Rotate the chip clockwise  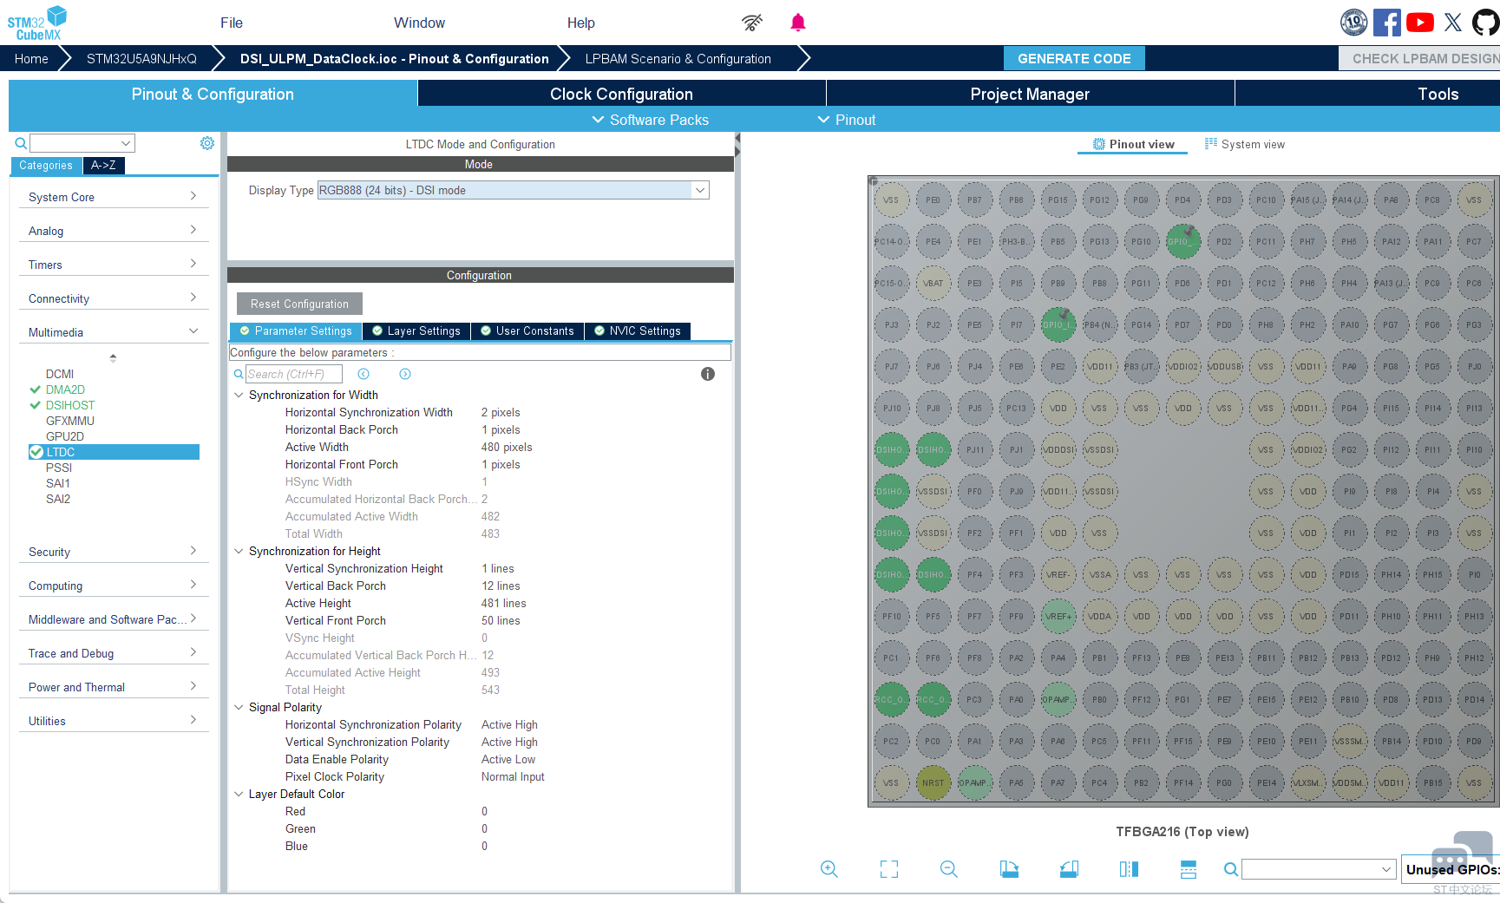tap(1009, 869)
